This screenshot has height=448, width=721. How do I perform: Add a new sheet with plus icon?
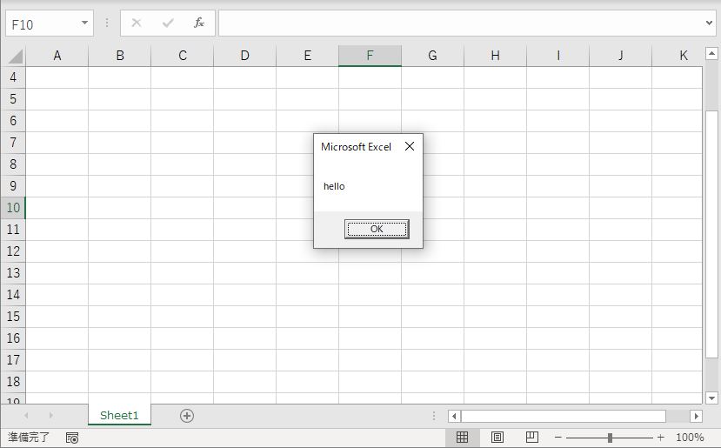(x=186, y=416)
